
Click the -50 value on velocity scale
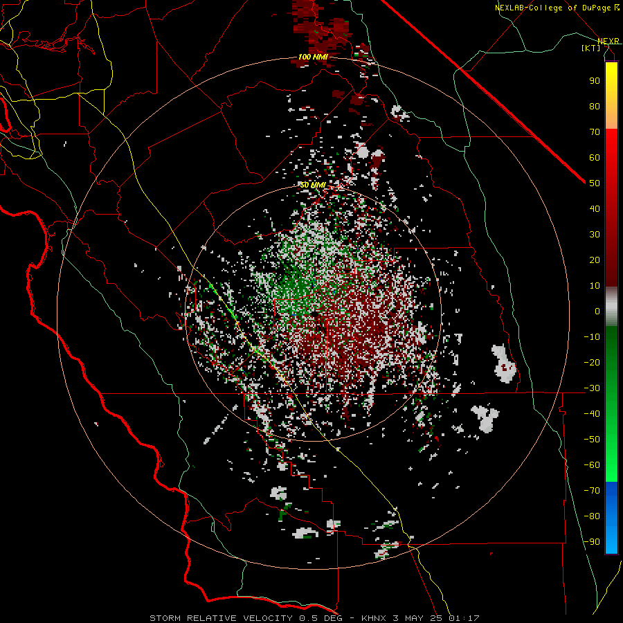tap(592, 440)
